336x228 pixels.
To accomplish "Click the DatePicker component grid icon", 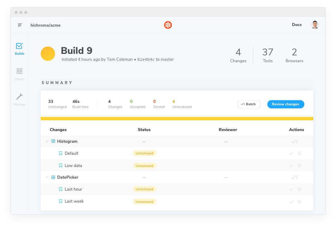I will click(53, 177).
